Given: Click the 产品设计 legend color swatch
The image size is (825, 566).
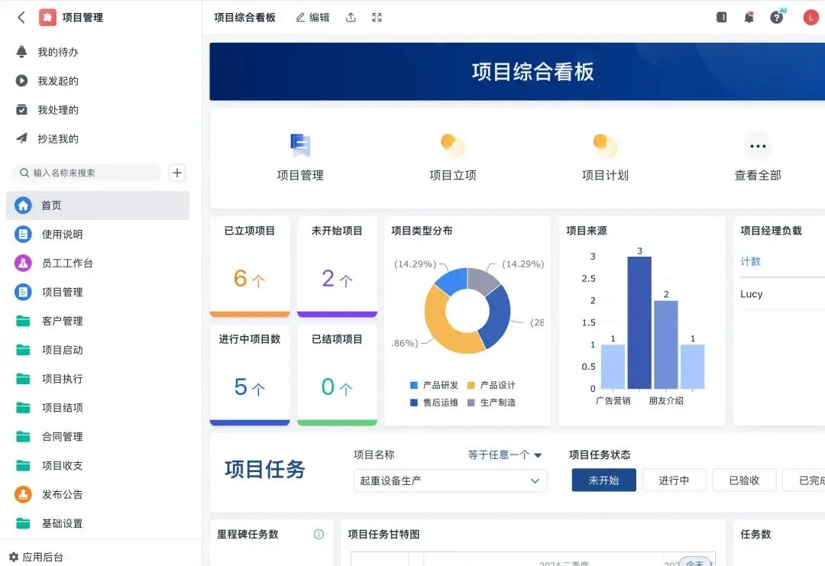Looking at the screenshot, I should tap(471, 385).
